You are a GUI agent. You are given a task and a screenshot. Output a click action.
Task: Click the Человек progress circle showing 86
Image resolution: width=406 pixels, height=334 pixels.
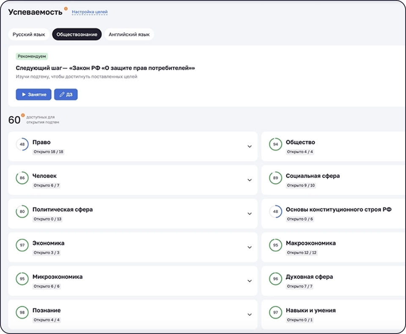(22, 178)
